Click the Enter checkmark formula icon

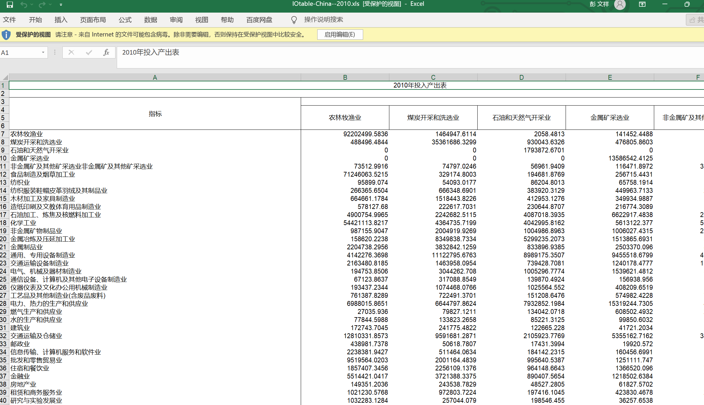pos(89,52)
